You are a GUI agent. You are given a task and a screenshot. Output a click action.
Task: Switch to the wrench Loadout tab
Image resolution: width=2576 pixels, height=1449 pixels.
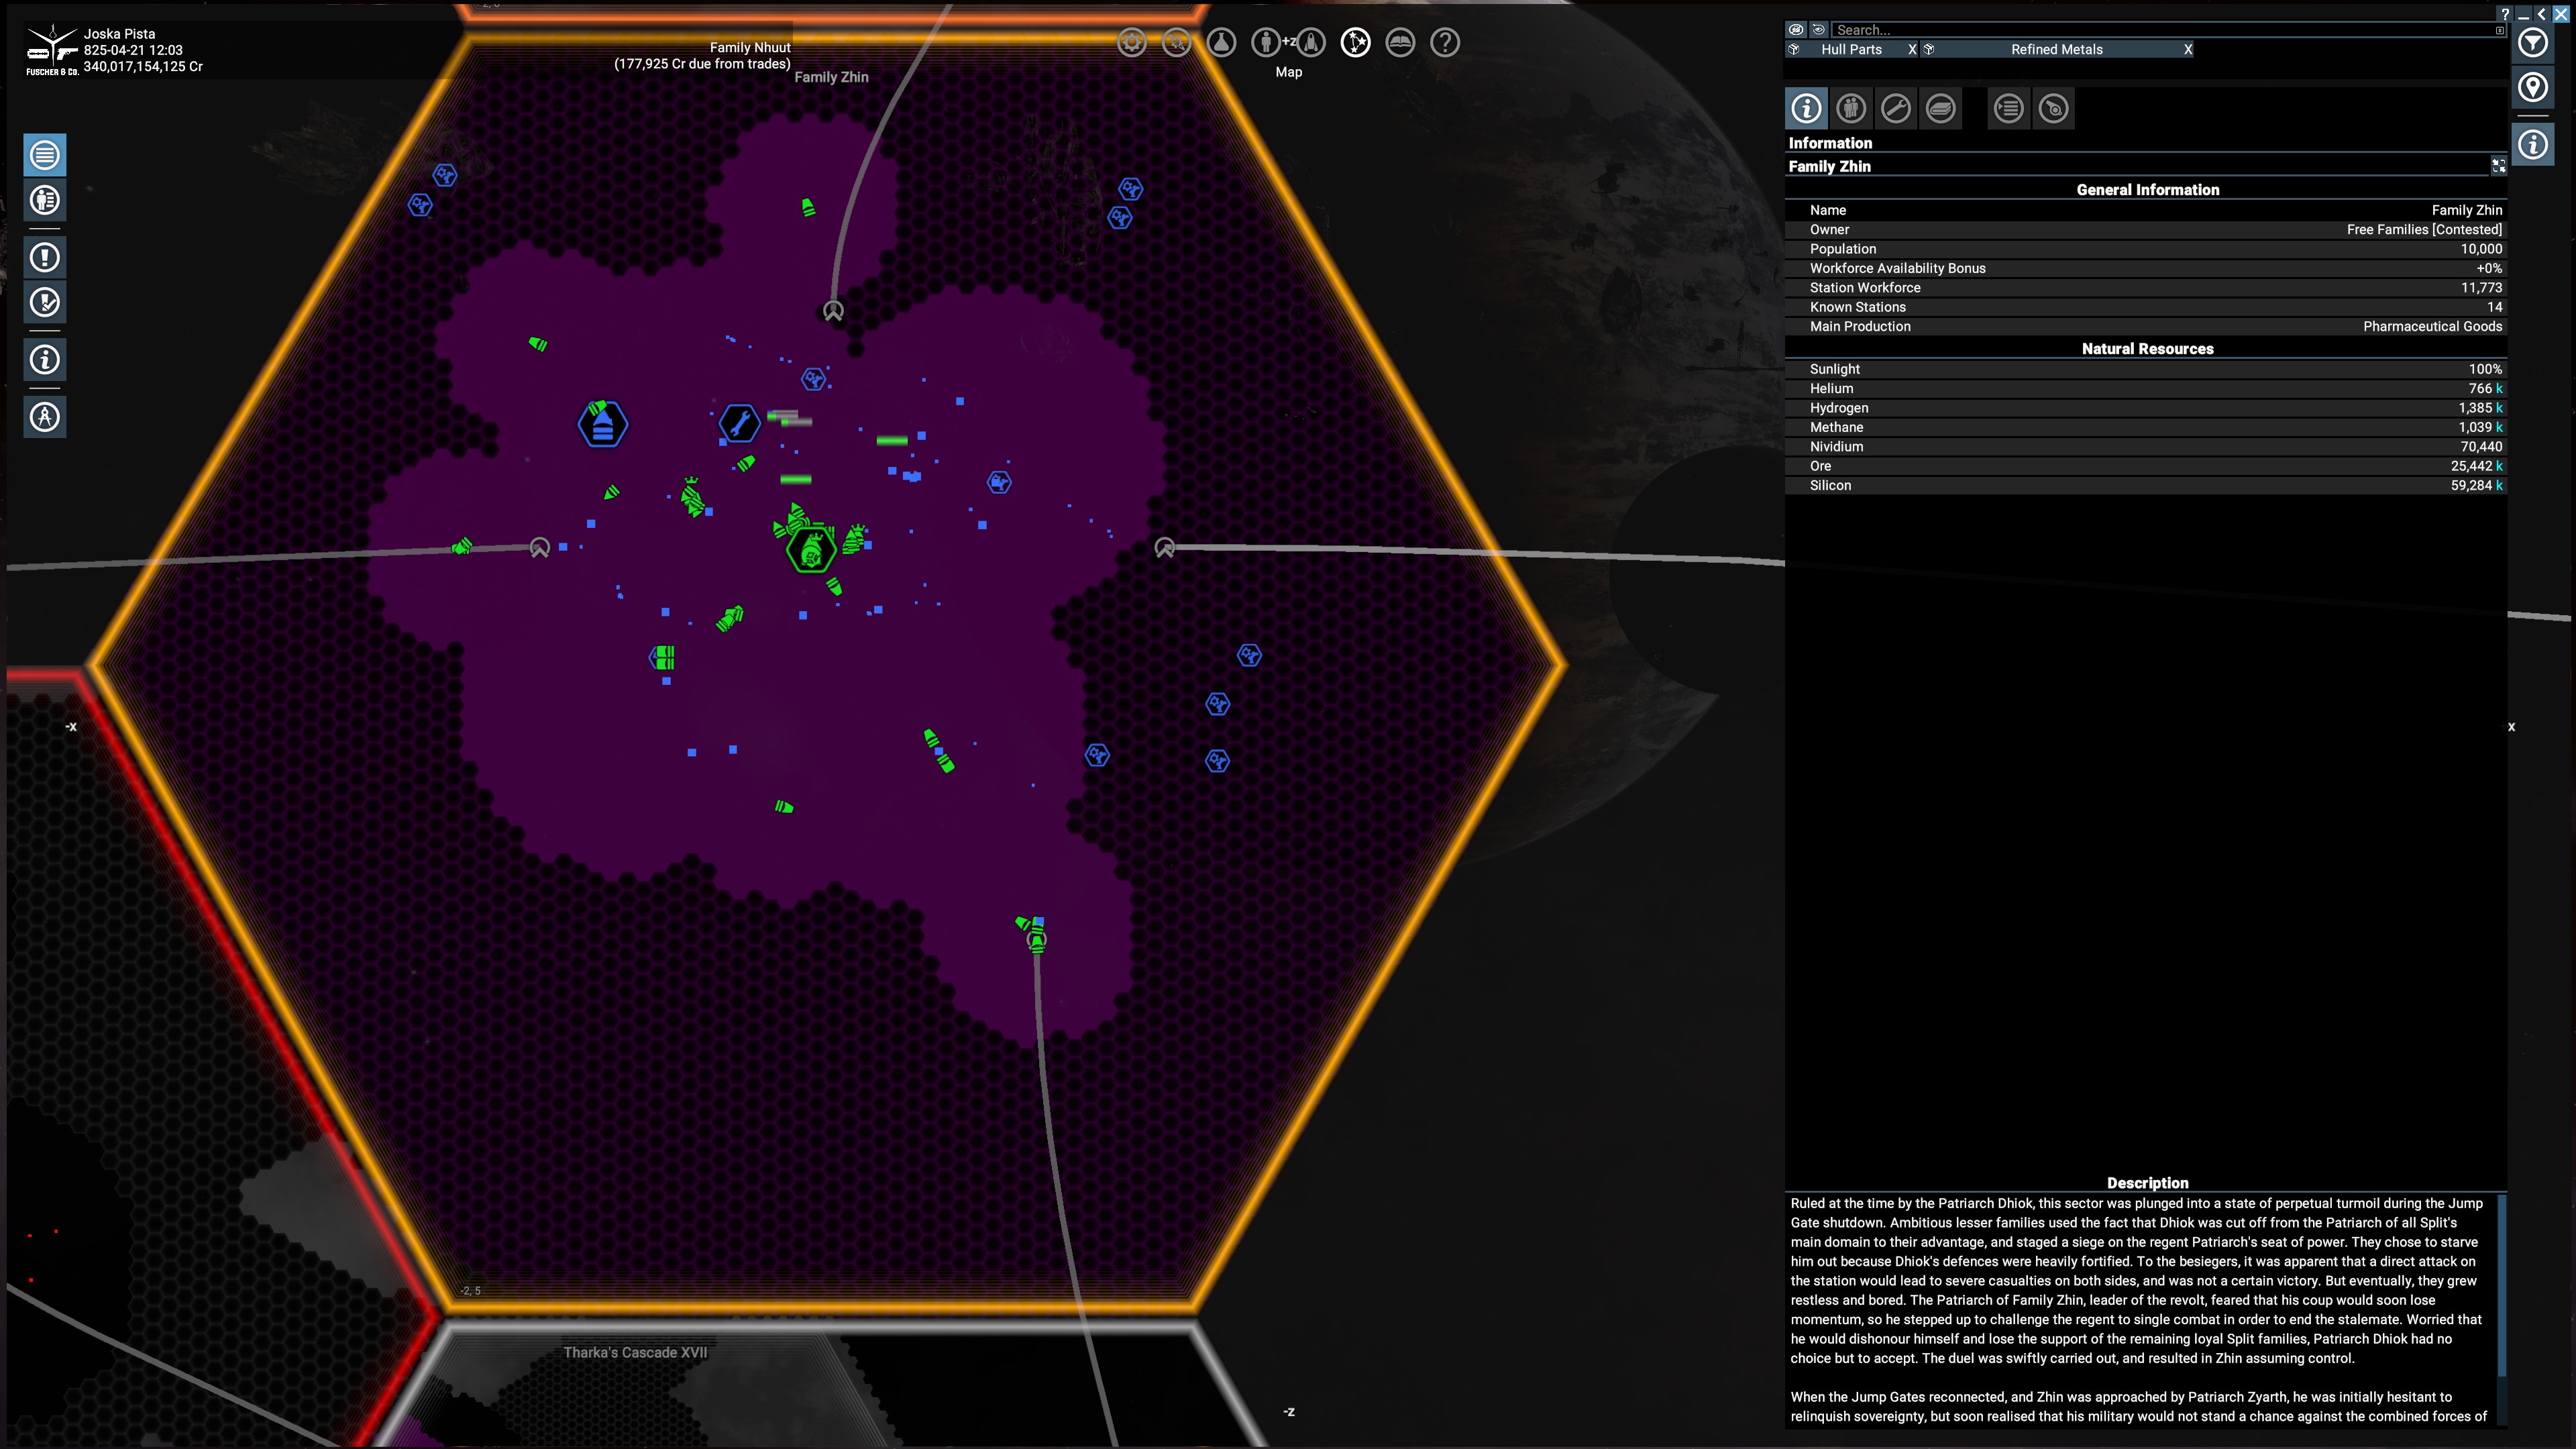(x=1896, y=108)
